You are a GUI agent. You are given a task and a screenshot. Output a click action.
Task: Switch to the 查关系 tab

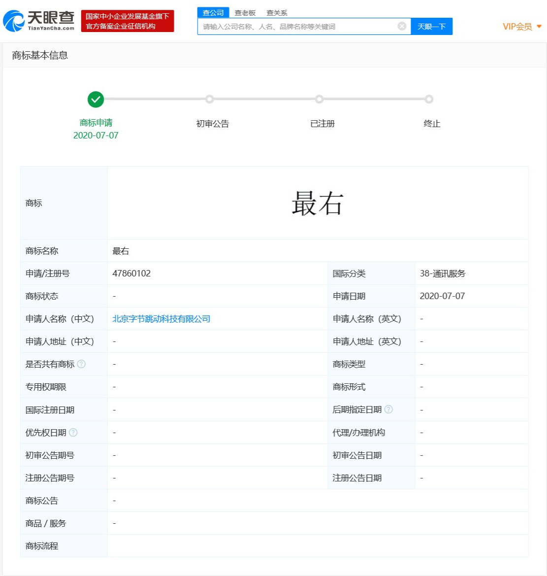click(277, 13)
